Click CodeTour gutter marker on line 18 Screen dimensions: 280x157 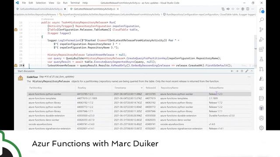pos(16,30)
